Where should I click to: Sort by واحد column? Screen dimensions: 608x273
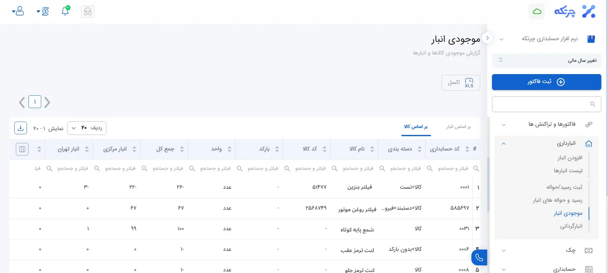tap(230, 149)
